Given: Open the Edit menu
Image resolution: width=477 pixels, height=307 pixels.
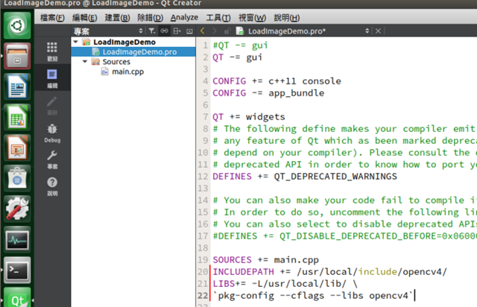Looking at the screenshot, I should pos(84,18).
